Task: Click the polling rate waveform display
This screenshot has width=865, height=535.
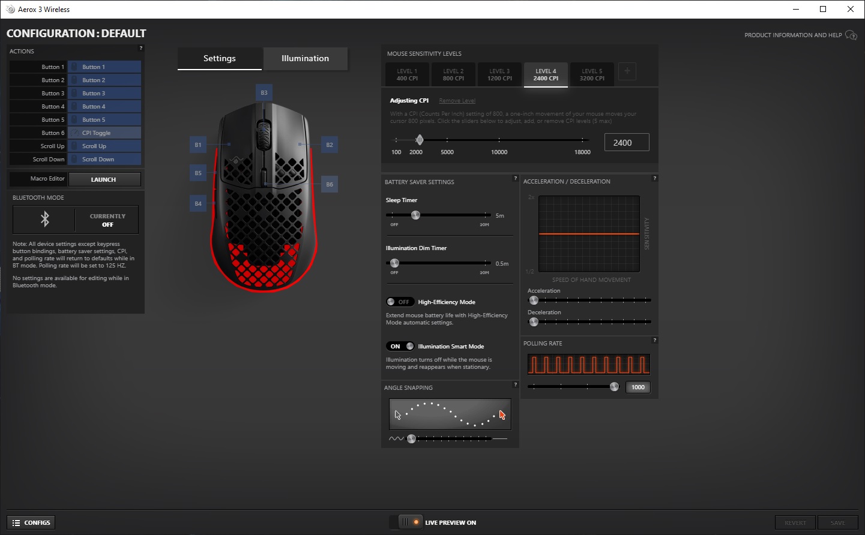Action: point(589,364)
